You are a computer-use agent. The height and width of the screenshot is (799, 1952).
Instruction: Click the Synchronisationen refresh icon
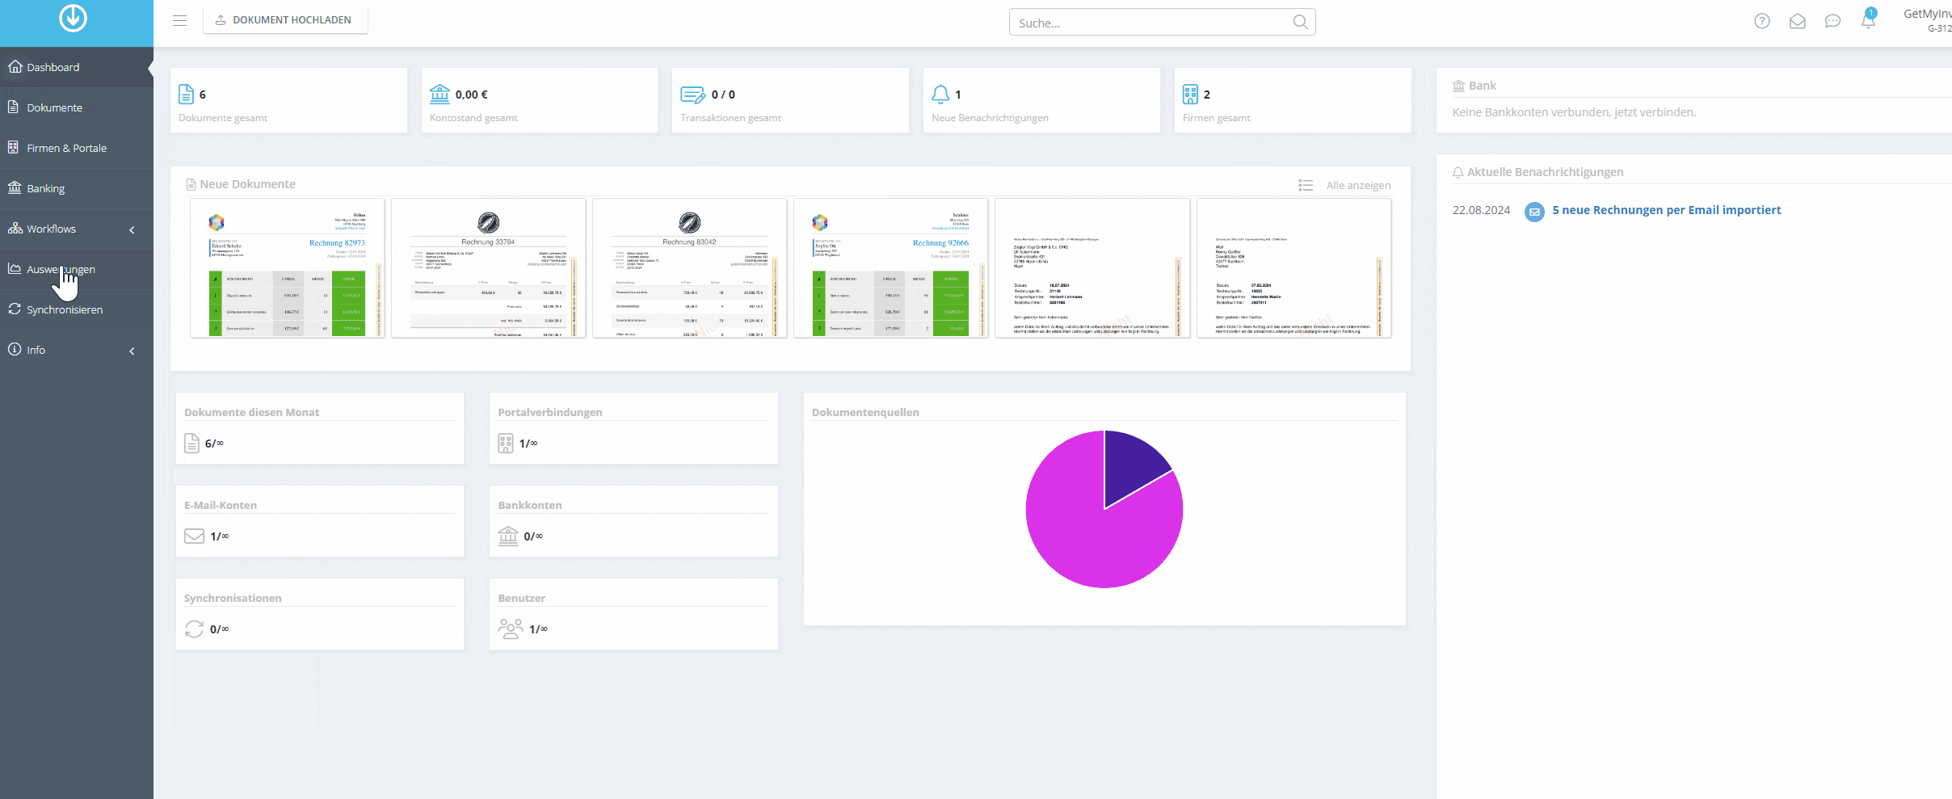coord(194,629)
